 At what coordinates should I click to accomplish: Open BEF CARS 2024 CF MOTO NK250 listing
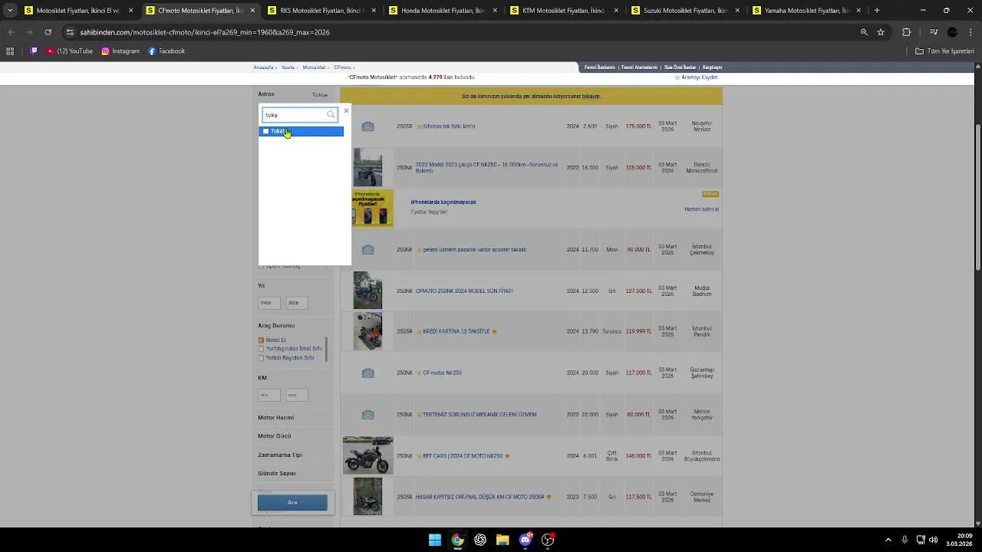pos(463,456)
